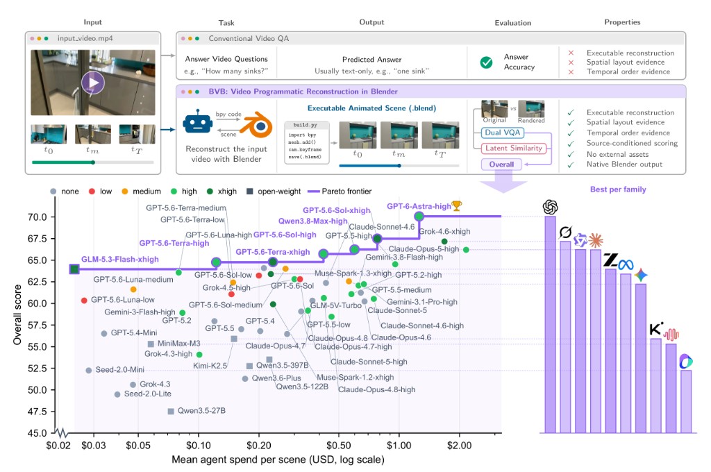Click the tT rendered frame in the Output section
Viewport: 711px width, 472px height.
(x=440, y=135)
